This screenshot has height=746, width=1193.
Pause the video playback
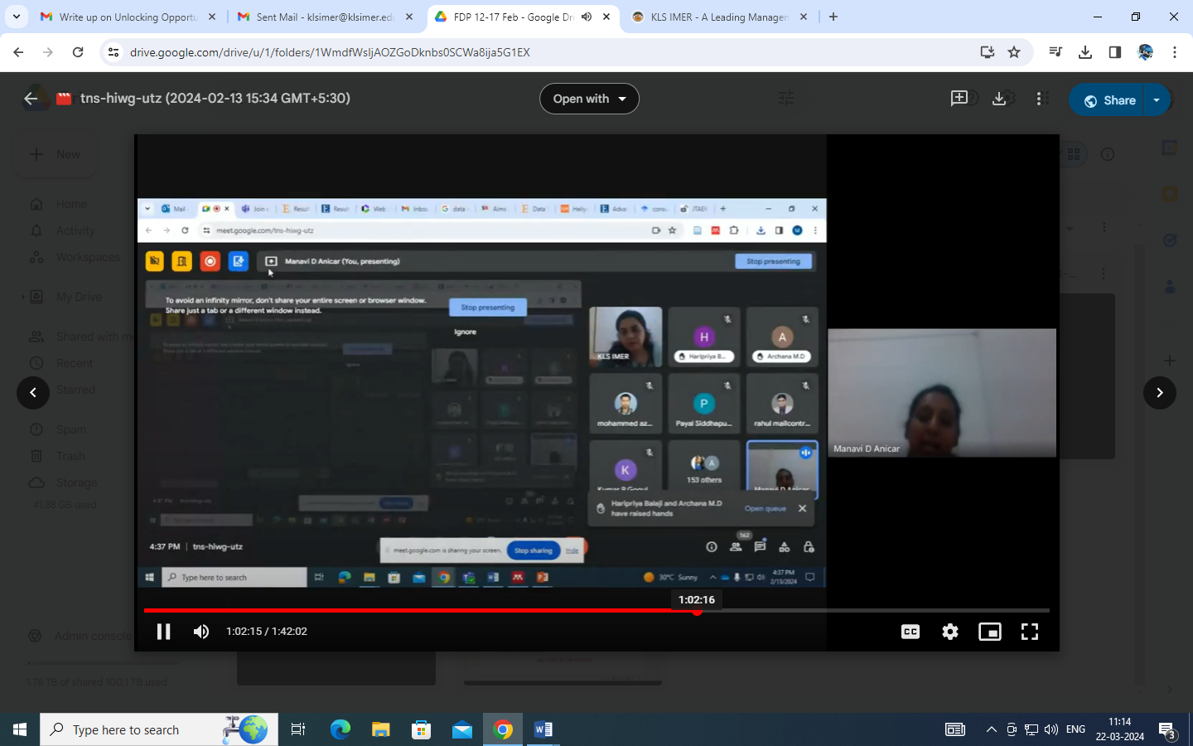[x=163, y=632]
